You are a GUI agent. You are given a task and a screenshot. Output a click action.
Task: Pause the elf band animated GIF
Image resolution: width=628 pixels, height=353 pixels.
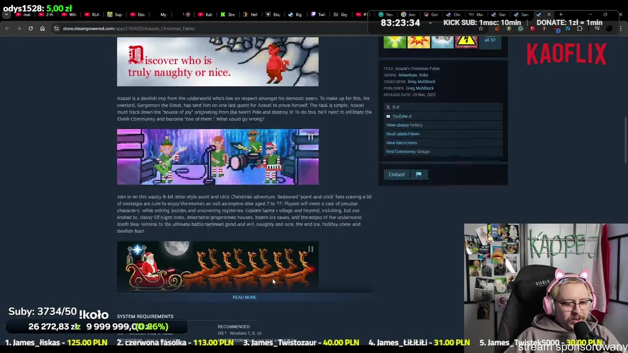(311, 137)
